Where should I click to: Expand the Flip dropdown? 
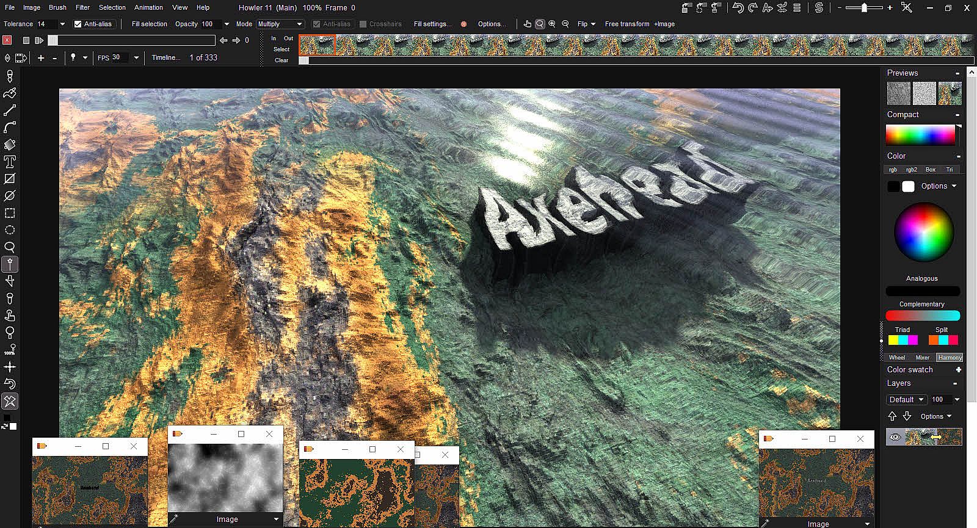click(586, 24)
